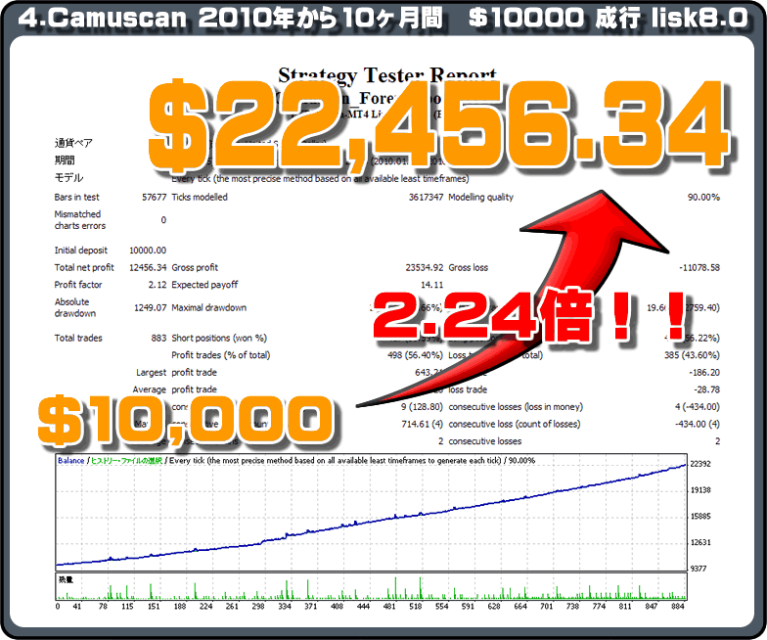The width and height of the screenshot is (767, 640).
Task: Click the Gross loss value -11078.58
Action: click(x=696, y=267)
